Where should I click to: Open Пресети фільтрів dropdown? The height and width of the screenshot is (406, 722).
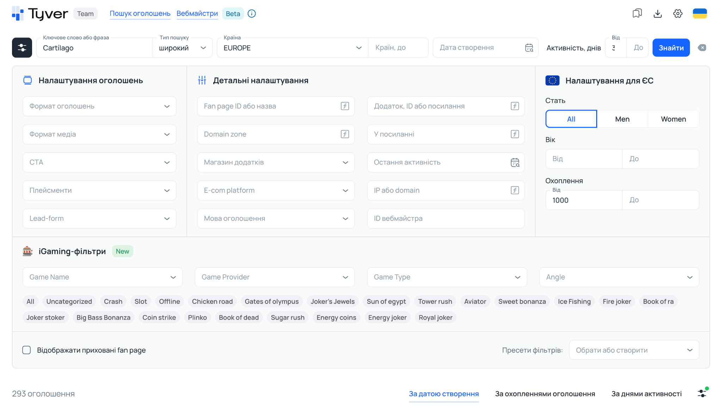coord(634,350)
